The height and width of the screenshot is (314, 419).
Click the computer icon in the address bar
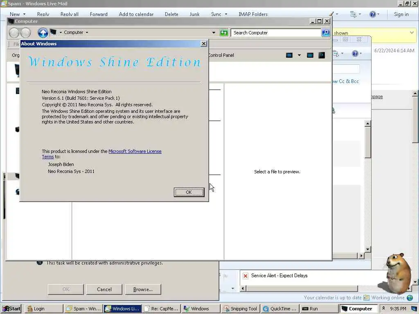point(54,32)
